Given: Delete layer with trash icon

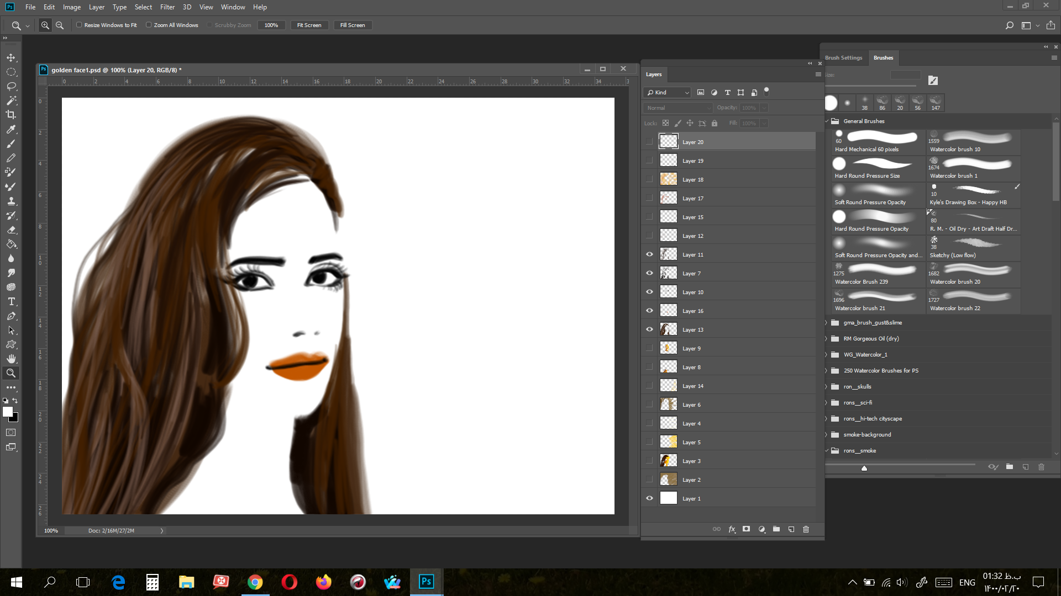Looking at the screenshot, I should click(x=806, y=529).
